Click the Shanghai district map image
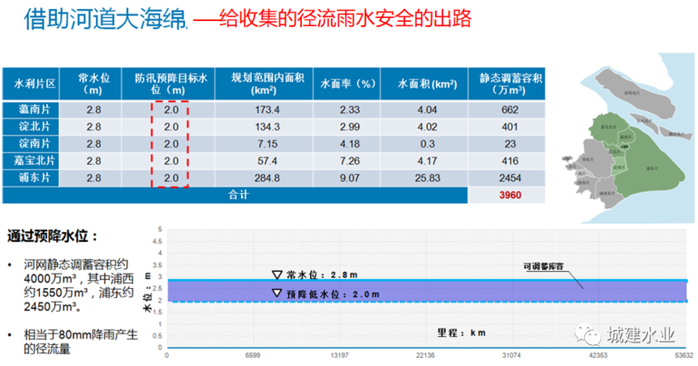698x366 pixels. point(627,139)
